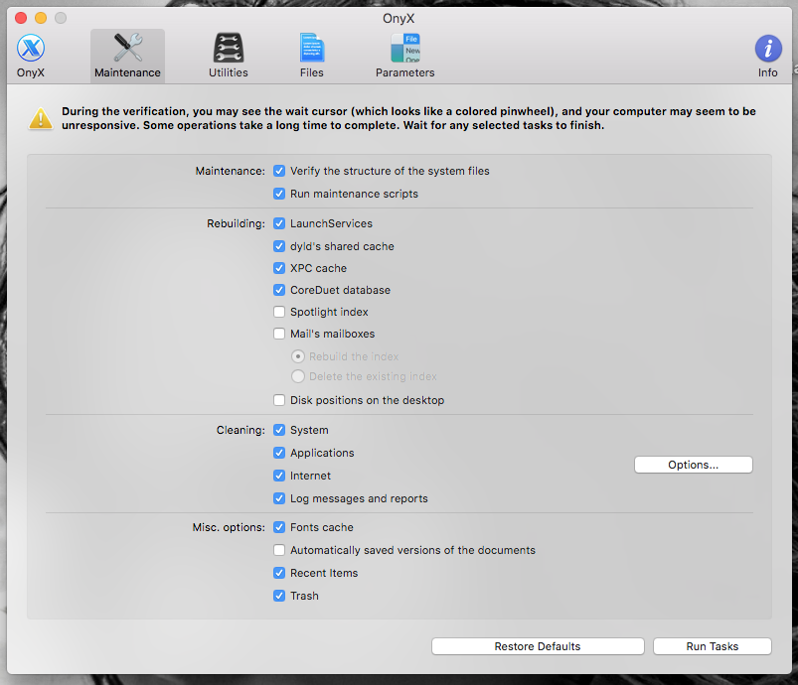Select Delete the existing index radio
Screen dimensions: 798x685
(298, 376)
